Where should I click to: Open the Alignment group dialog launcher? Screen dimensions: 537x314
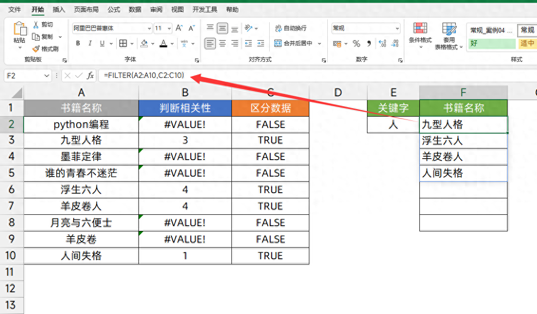[x=324, y=60]
